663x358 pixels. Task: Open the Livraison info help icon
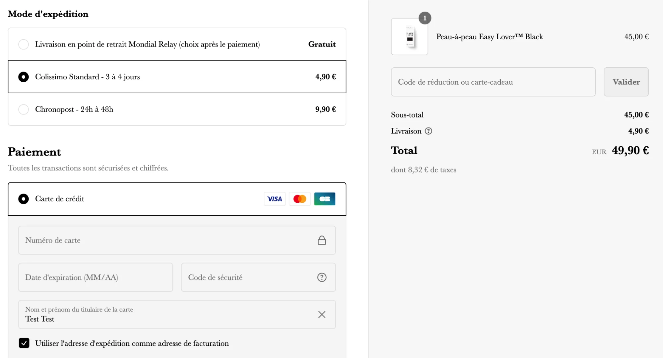coord(429,131)
